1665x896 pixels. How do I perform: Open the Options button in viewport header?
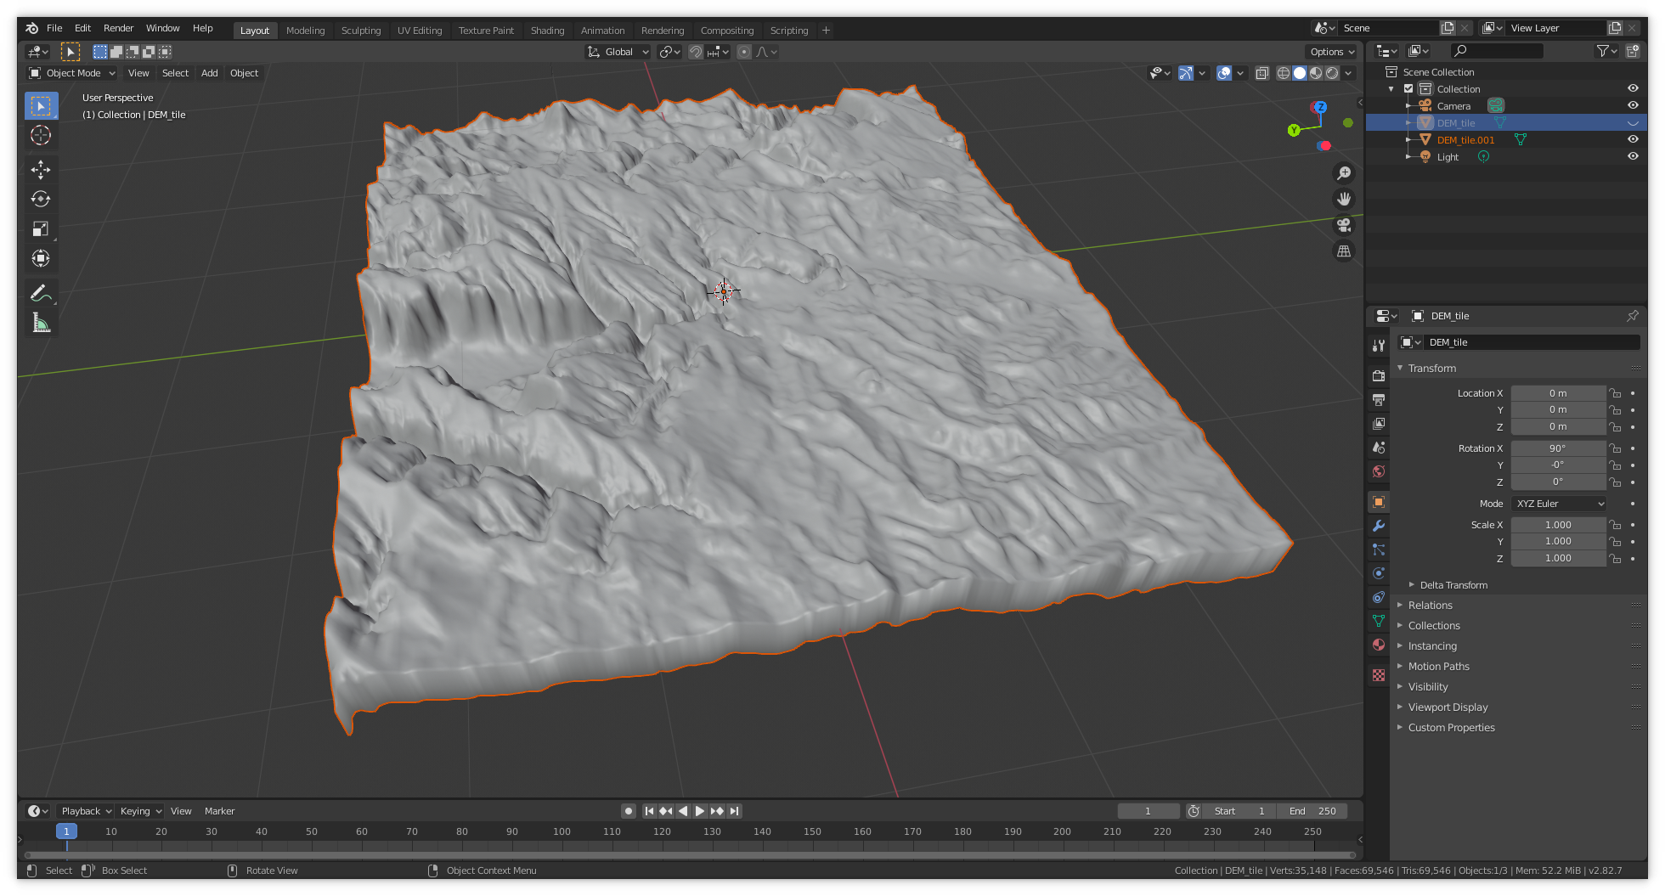click(x=1331, y=52)
